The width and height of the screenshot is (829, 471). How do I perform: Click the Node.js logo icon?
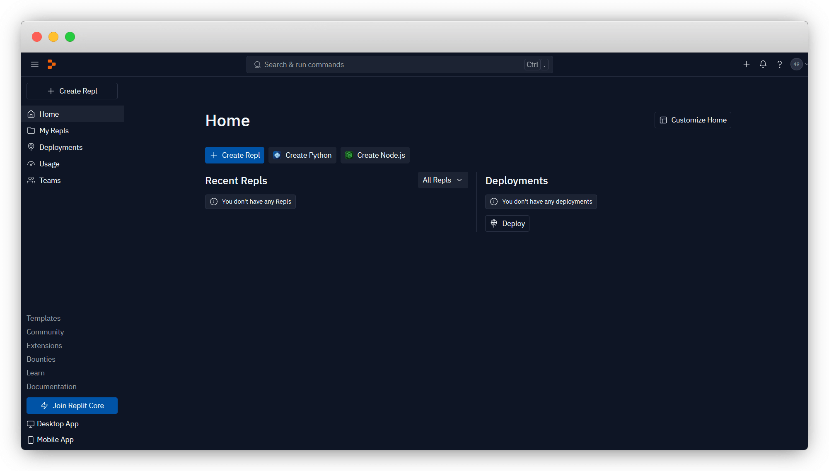coord(349,155)
